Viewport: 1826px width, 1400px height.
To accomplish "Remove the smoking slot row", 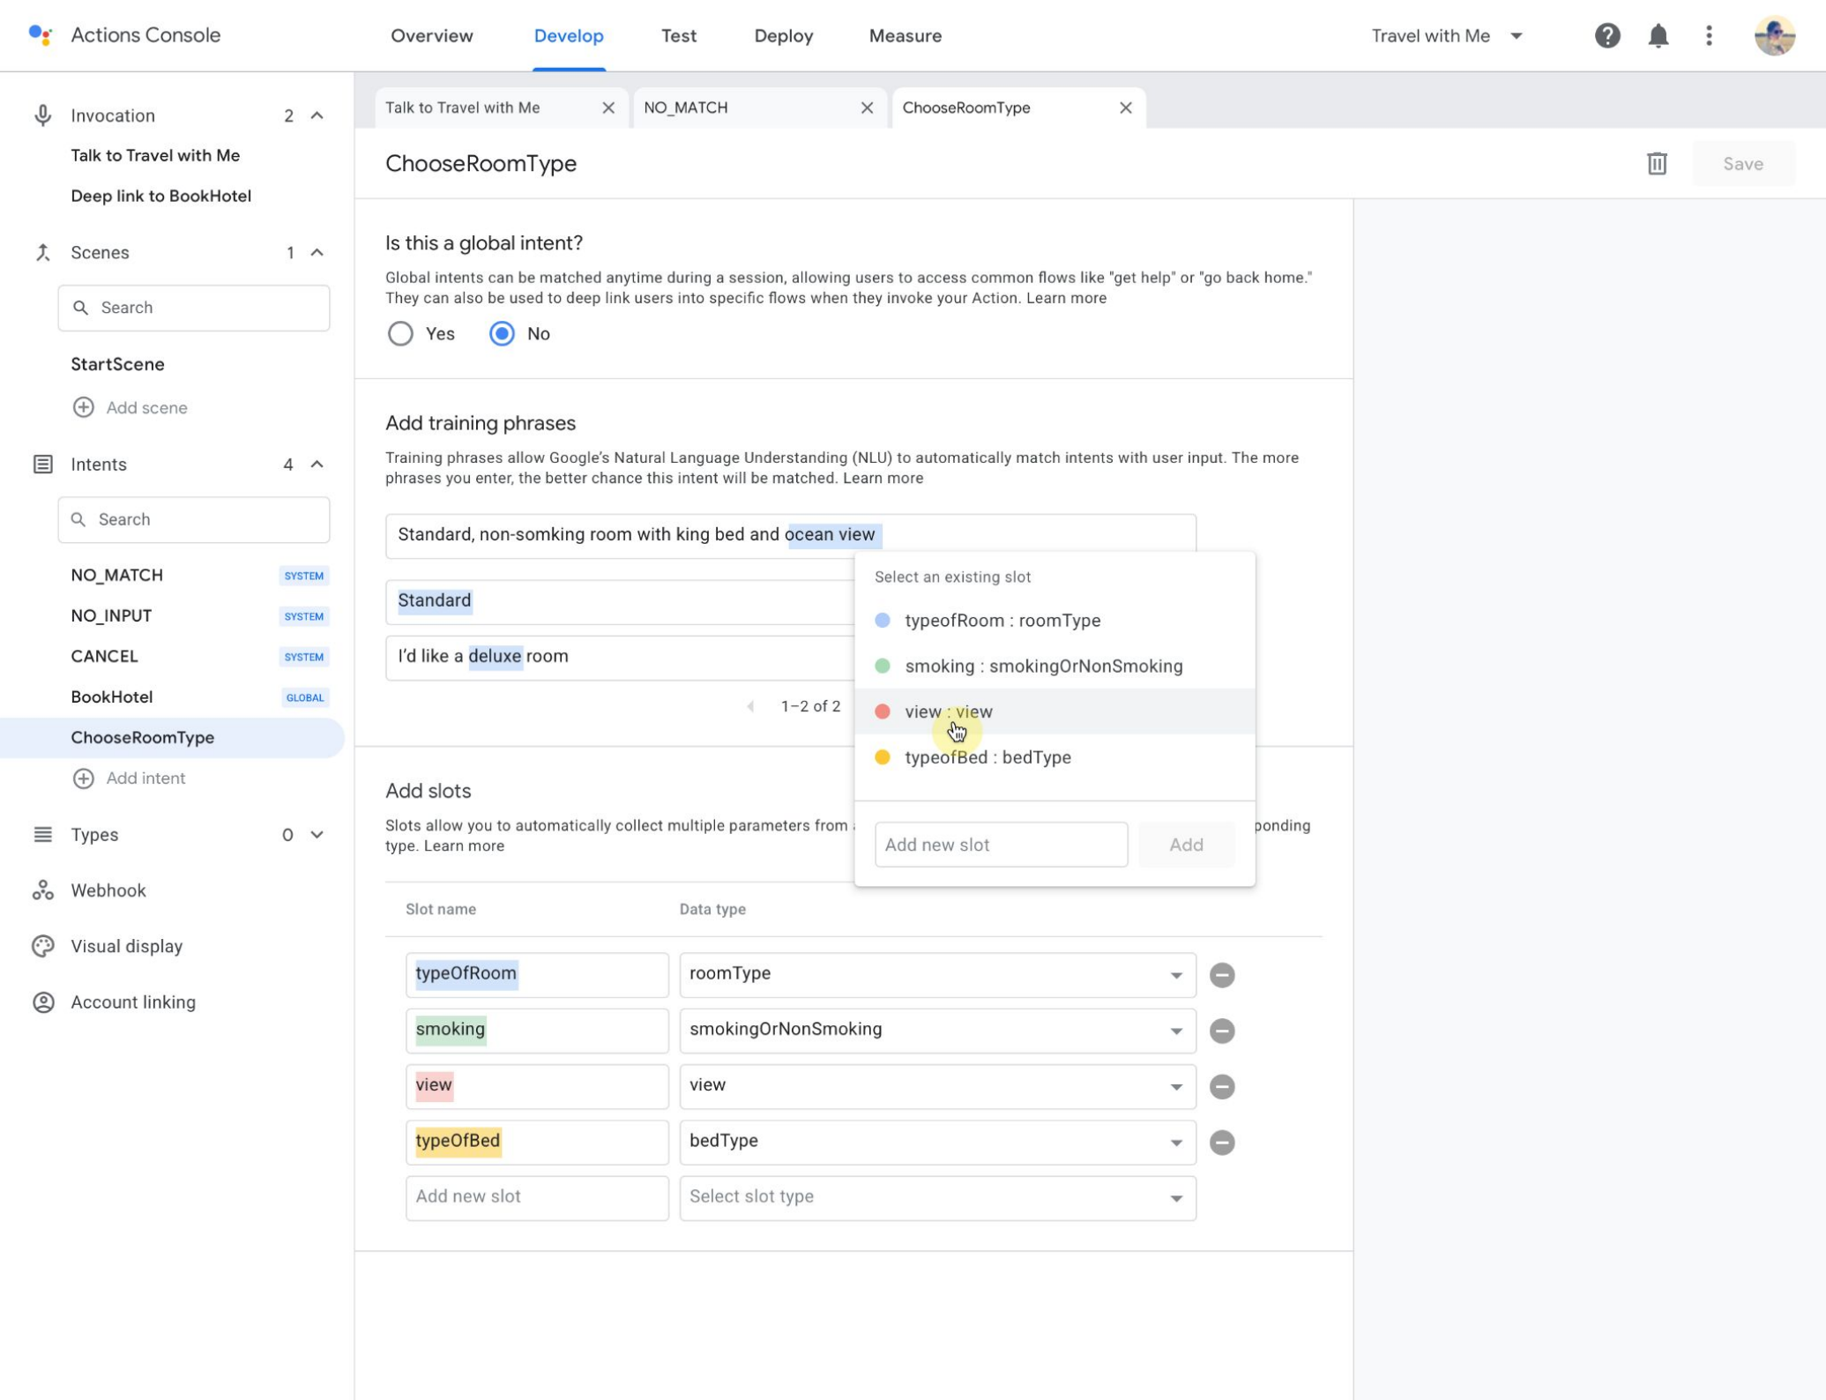I will 1221,1031.
